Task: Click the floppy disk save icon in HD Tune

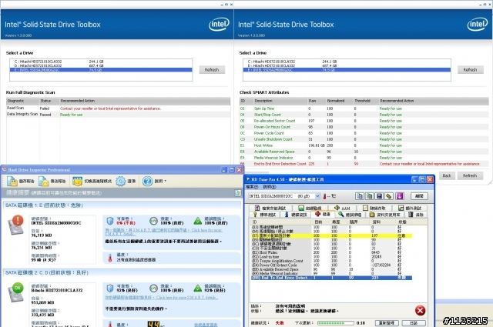Action: [379, 196]
